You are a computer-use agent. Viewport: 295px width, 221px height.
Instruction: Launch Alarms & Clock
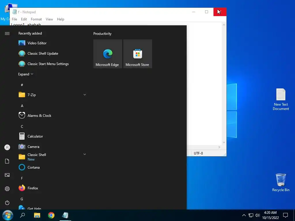click(52, 115)
